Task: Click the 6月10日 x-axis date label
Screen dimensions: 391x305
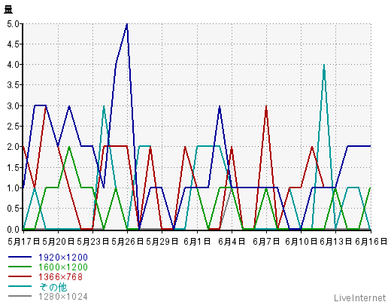Action: pos(302,242)
